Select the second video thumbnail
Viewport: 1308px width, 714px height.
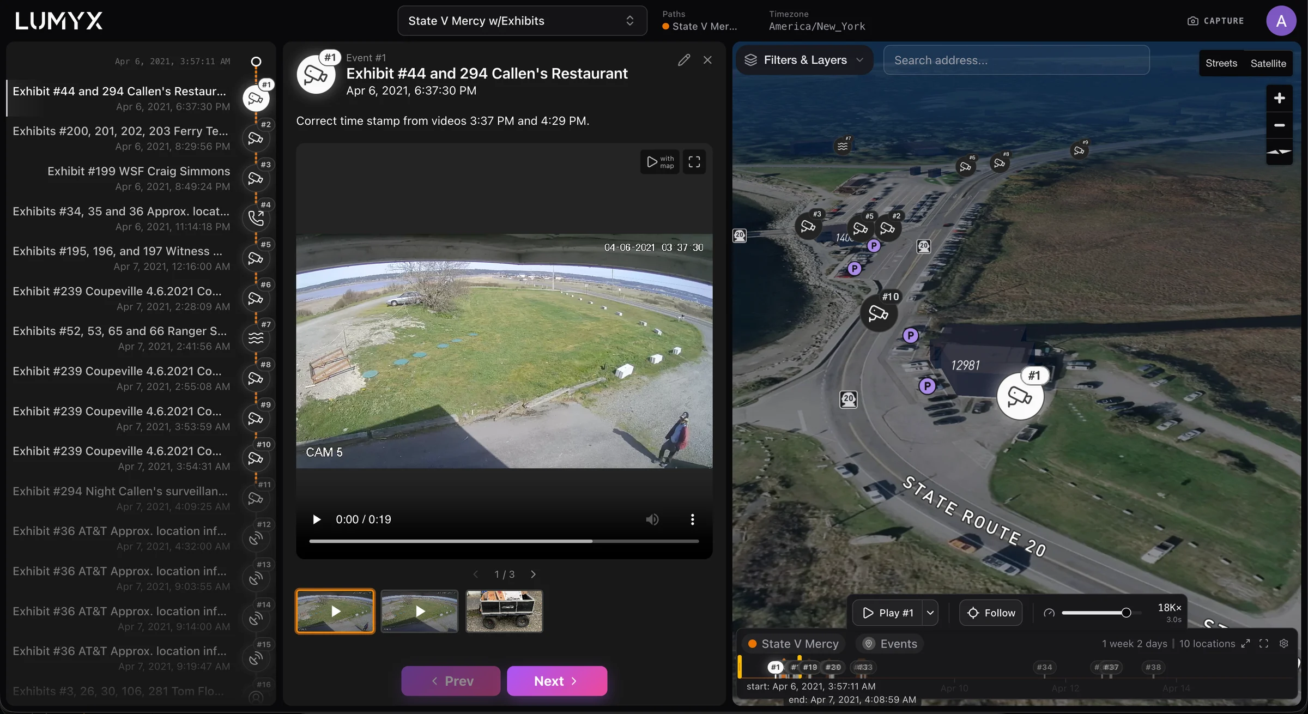coord(420,611)
